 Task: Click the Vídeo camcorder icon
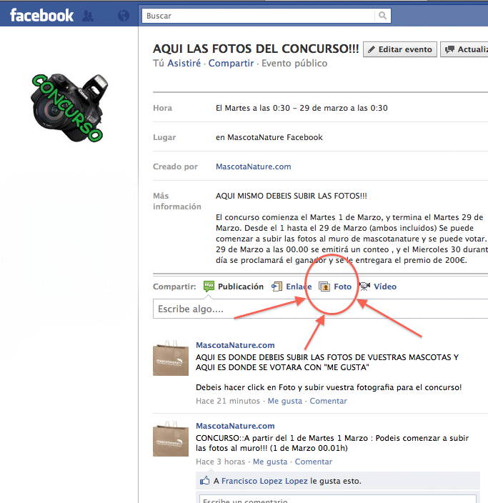[364, 287]
